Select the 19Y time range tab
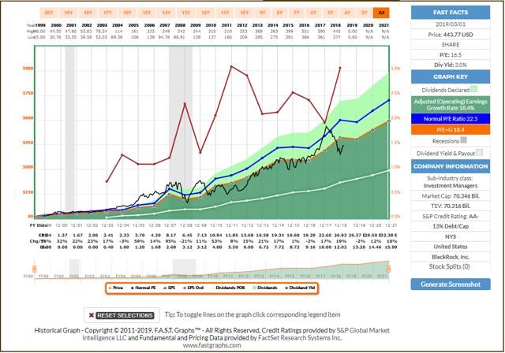The height and width of the screenshot is (353, 505). click(x=69, y=13)
